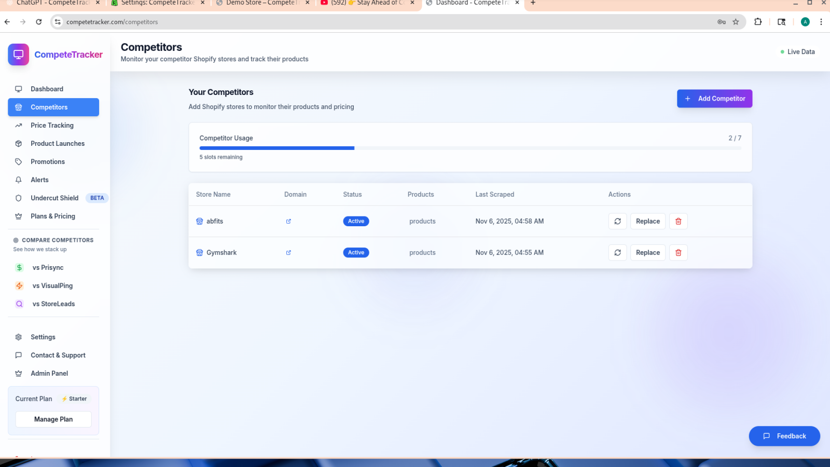Switch to the YouTube Stay Ahead tab
The height and width of the screenshot is (467, 830).
coord(367,3)
